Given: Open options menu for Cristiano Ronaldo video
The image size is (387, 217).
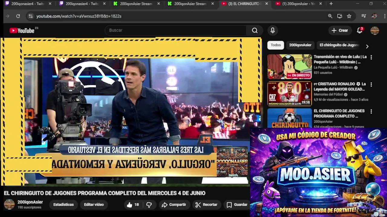Looking at the screenshot, I should tap(371, 84).
